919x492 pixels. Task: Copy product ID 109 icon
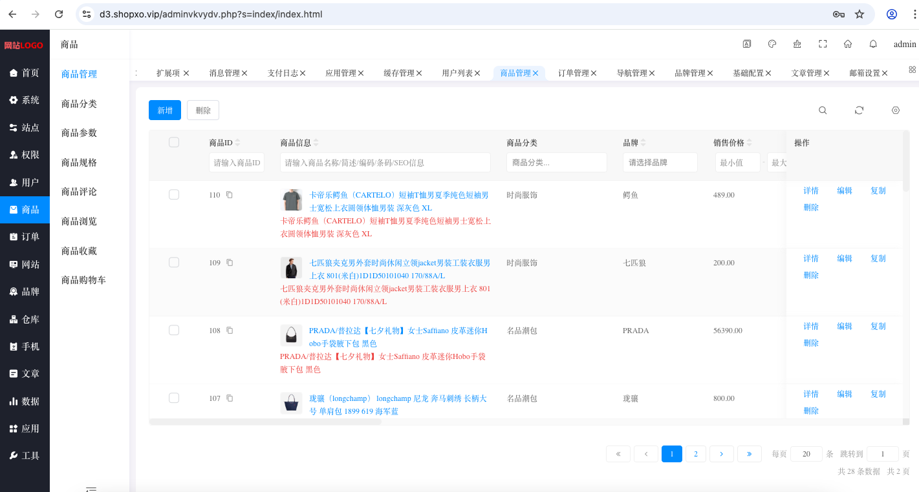click(x=230, y=262)
